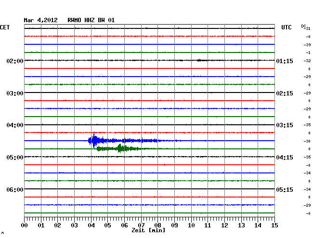This screenshot has height=238, width=313.
Task: Click the 02:15 UTC time label
Action: tap(285, 93)
